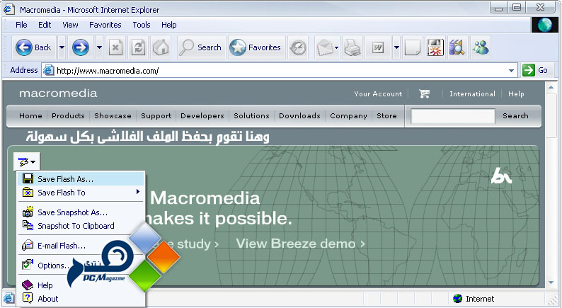
Task: Open the Developers nav tab
Action: [x=202, y=116]
